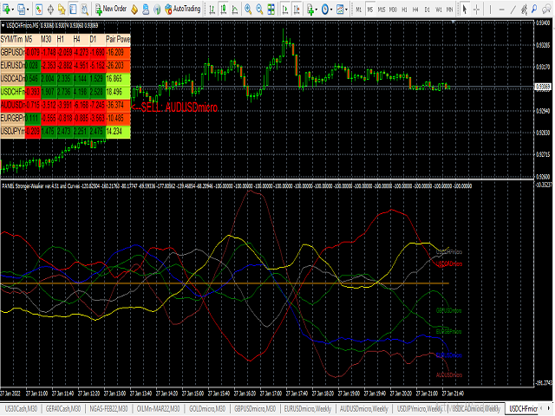Select the D1 timeframe button in toolbar
555x416 pixels.
click(427, 10)
